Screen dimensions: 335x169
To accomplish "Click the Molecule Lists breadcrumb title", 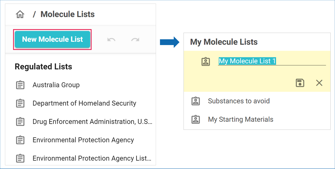I will [68, 14].
